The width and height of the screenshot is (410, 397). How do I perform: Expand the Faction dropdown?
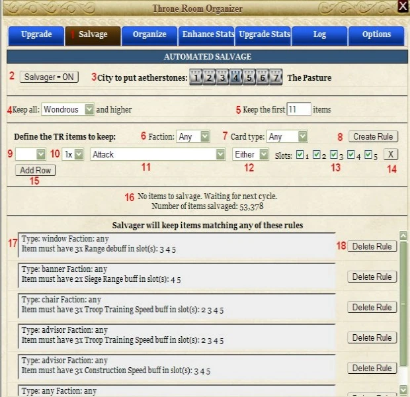(193, 136)
